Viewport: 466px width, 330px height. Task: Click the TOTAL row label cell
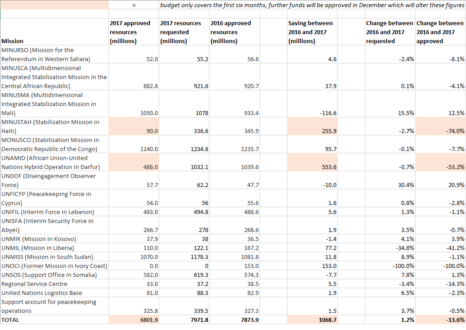pos(54,320)
